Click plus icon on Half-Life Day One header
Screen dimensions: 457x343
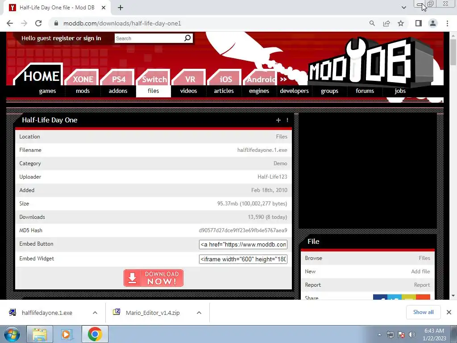coord(278,120)
